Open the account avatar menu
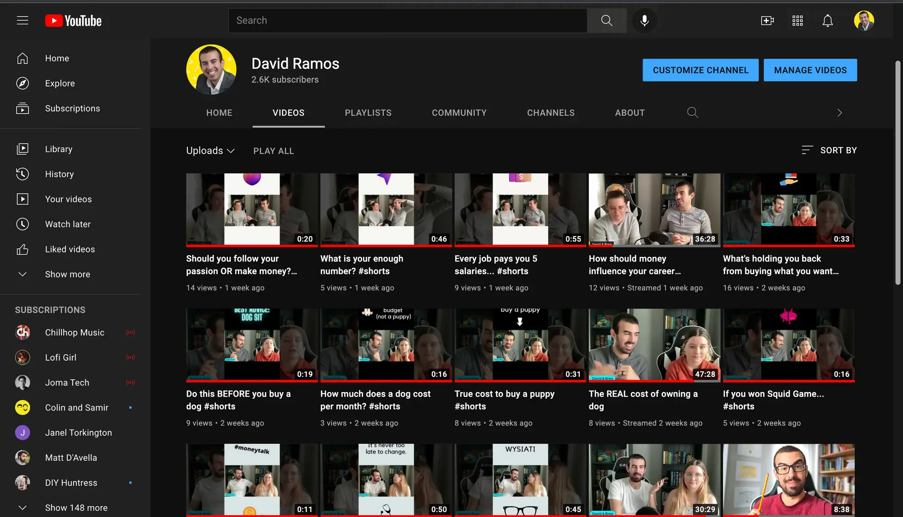This screenshot has height=517, width=903. (x=864, y=21)
